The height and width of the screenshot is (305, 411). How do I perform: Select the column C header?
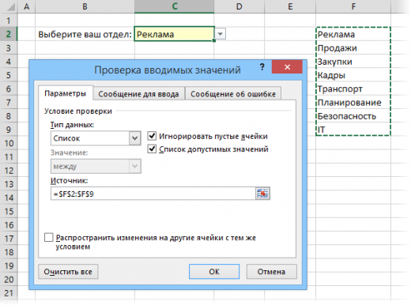175,6
